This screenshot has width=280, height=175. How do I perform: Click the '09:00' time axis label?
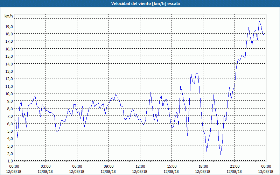point(108,167)
